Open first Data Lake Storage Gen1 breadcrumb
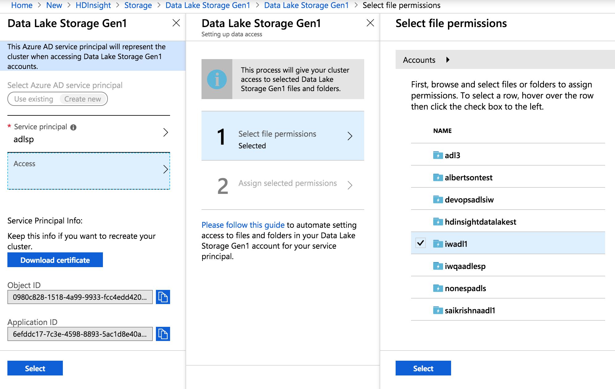Screen dimensions: 615x389 pos(208,5)
